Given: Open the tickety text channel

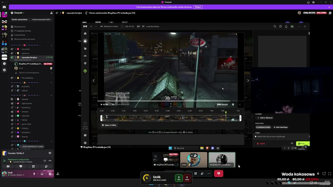Looking at the screenshot, I should point(31,128).
